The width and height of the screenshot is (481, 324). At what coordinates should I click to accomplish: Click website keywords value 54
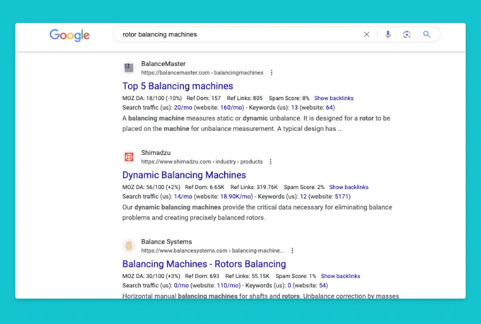tap(322, 285)
